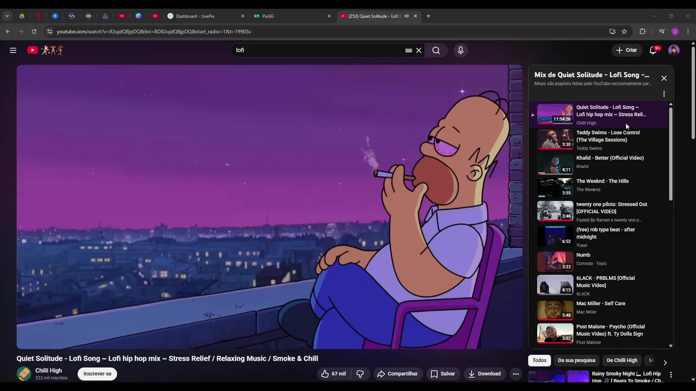Open menu for Rainy Smoky Night video
Image resolution: width=696 pixels, height=391 pixels.
click(670, 375)
